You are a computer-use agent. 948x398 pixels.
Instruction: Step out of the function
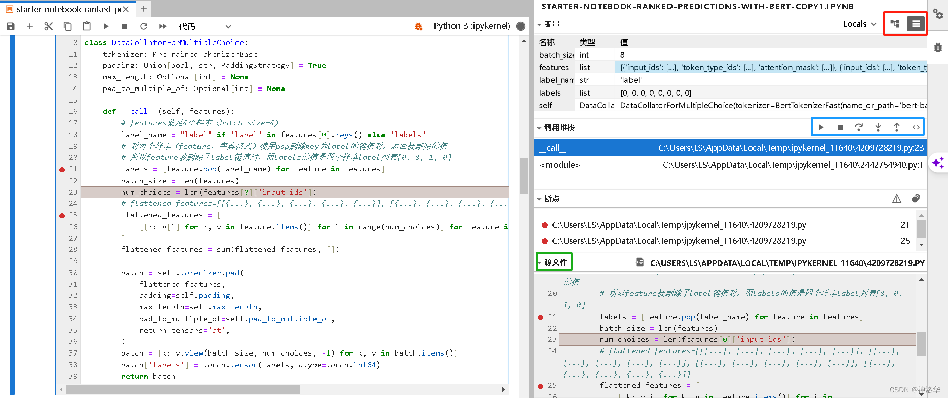(x=897, y=127)
